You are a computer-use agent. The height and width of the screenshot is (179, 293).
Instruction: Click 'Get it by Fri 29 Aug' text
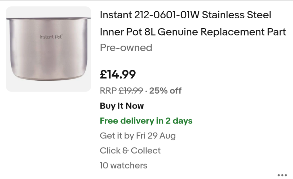138,136
